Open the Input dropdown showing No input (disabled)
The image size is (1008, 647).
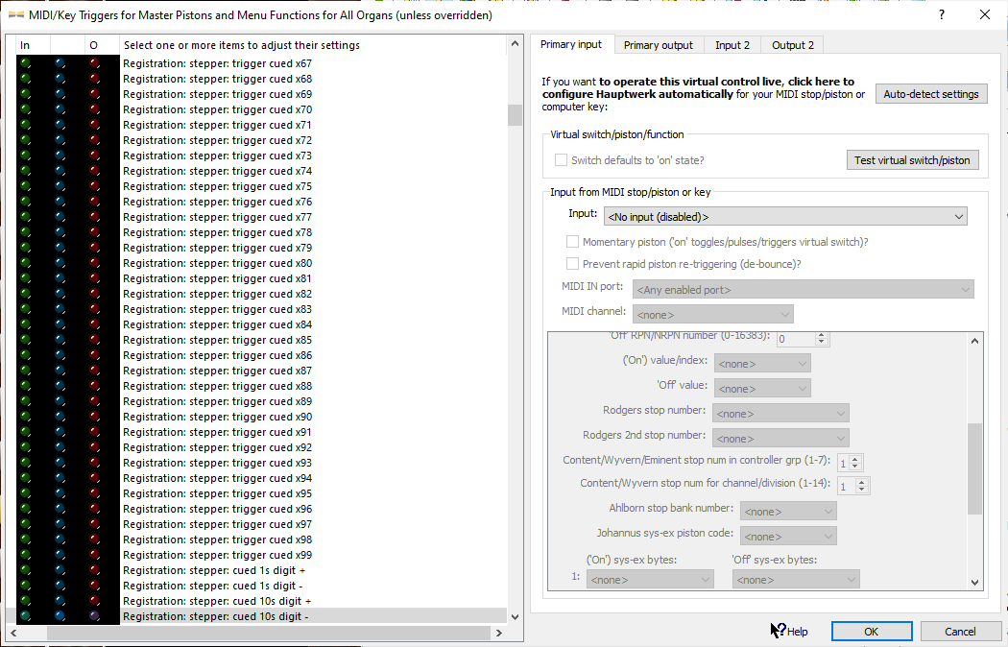785,217
